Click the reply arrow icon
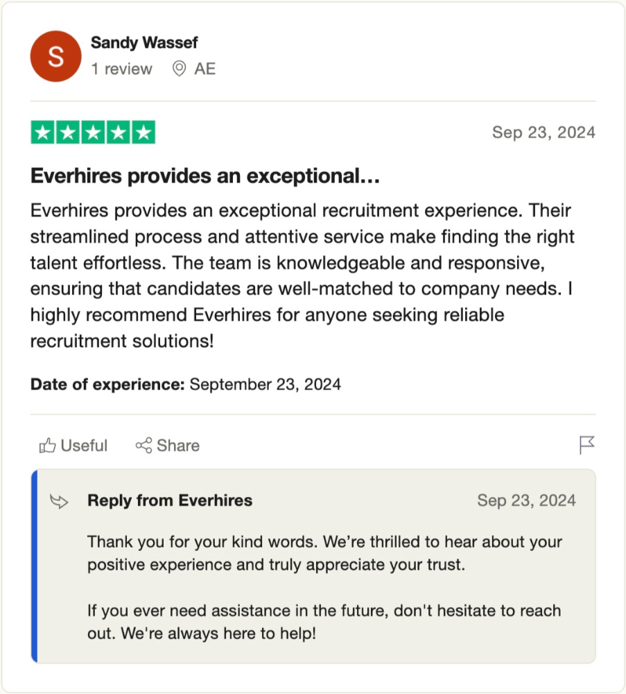 (60, 501)
